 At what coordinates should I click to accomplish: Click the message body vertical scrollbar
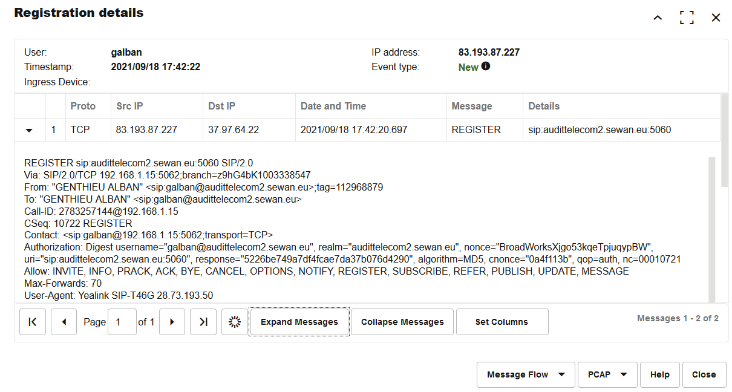tap(711, 230)
